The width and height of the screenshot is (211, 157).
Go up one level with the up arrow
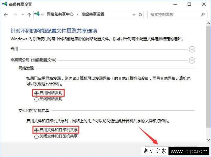pos(29,15)
